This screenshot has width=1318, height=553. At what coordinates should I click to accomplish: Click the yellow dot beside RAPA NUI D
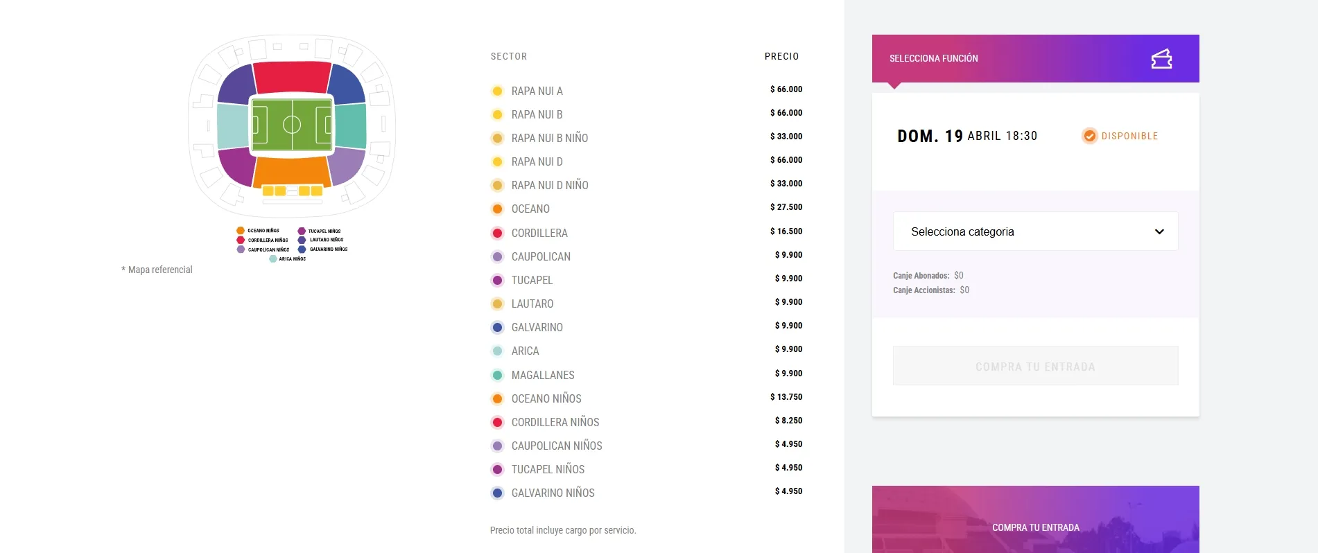[497, 161]
